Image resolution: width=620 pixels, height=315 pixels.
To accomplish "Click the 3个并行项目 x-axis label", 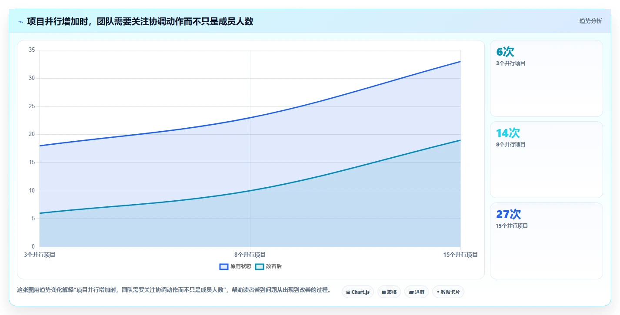I will point(40,255).
